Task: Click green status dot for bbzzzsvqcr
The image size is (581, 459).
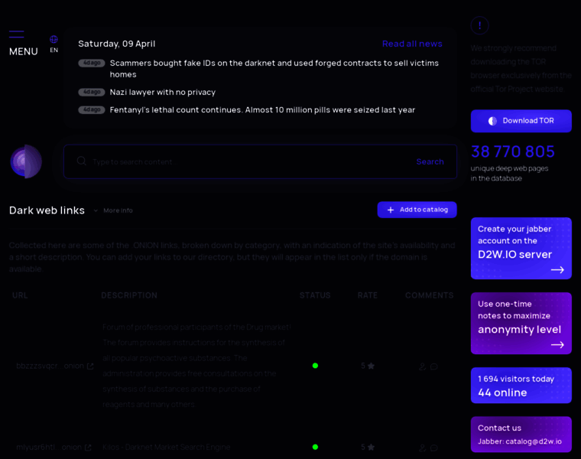Action: pos(315,366)
